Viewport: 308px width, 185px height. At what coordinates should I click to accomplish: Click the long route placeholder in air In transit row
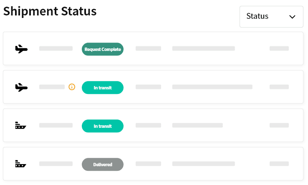(212, 87)
